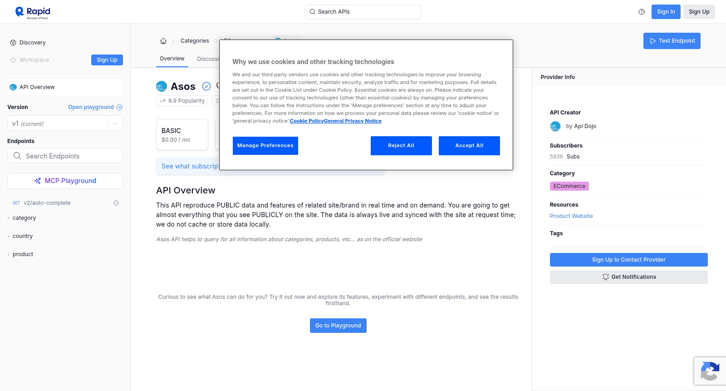Click Sign In in the header
This screenshot has height=391, width=726.
pyautogui.click(x=666, y=12)
